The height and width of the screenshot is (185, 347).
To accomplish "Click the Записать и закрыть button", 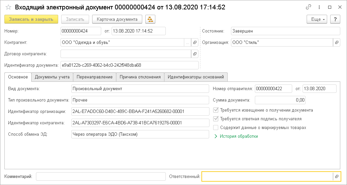I will click(x=31, y=19).
